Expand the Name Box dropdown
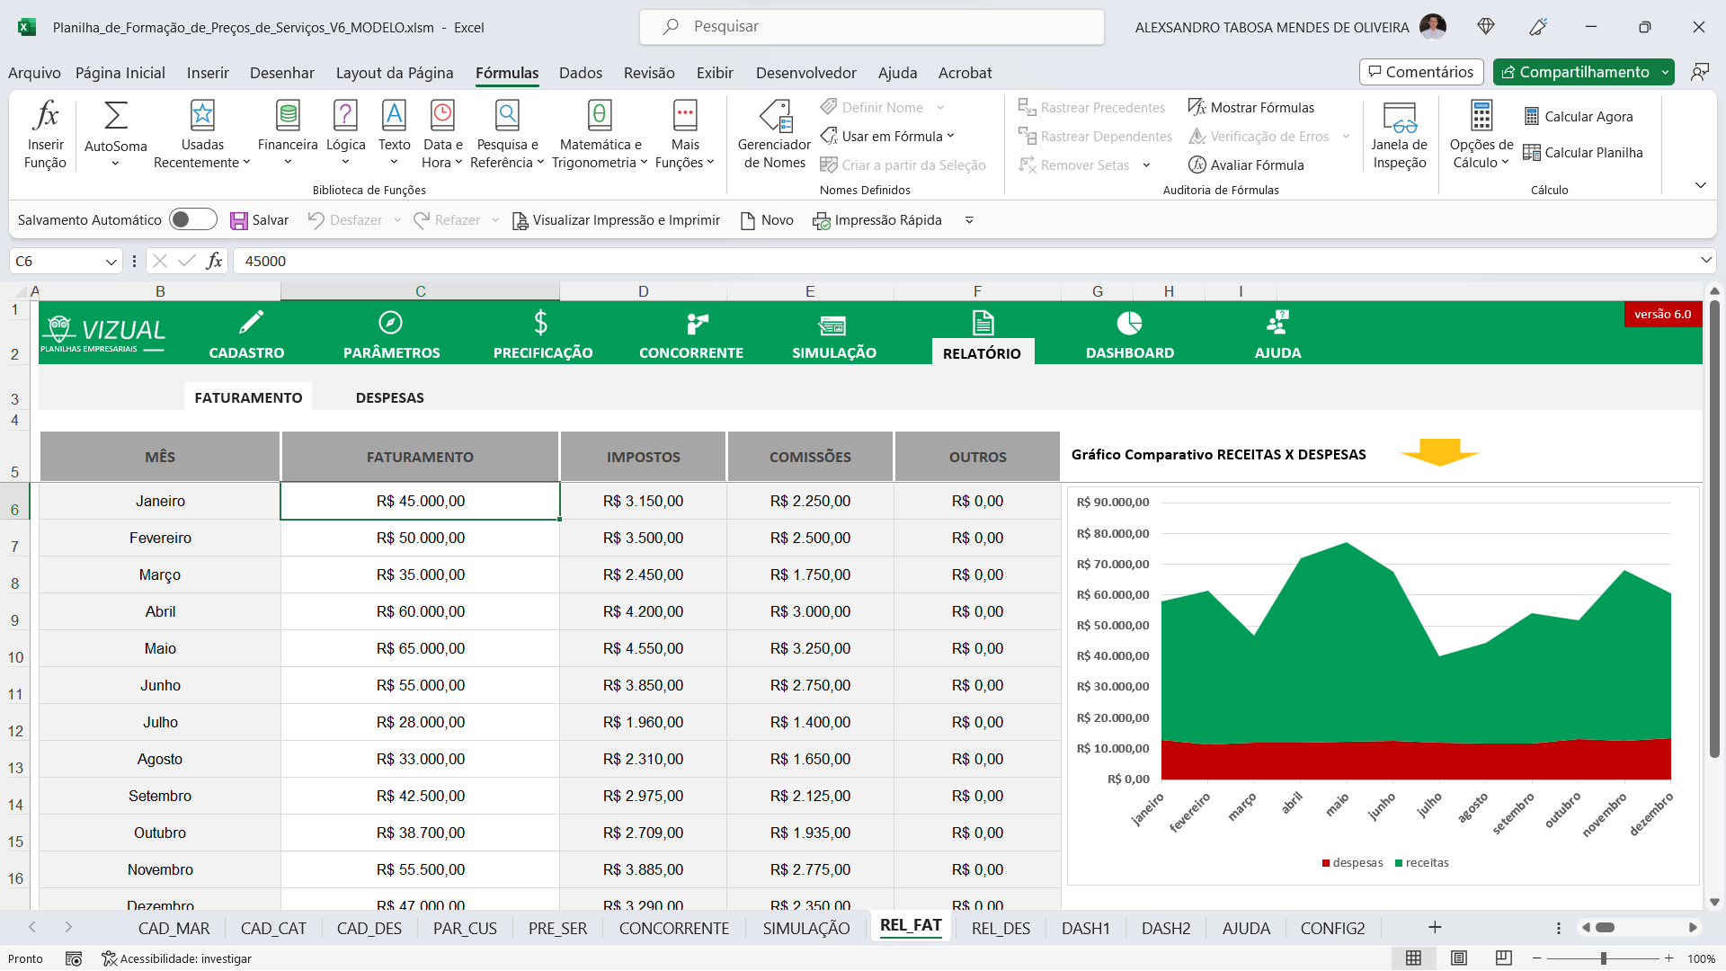This screenshot has width=1726, height=971. pyautogui.click(x=111, y=262)
